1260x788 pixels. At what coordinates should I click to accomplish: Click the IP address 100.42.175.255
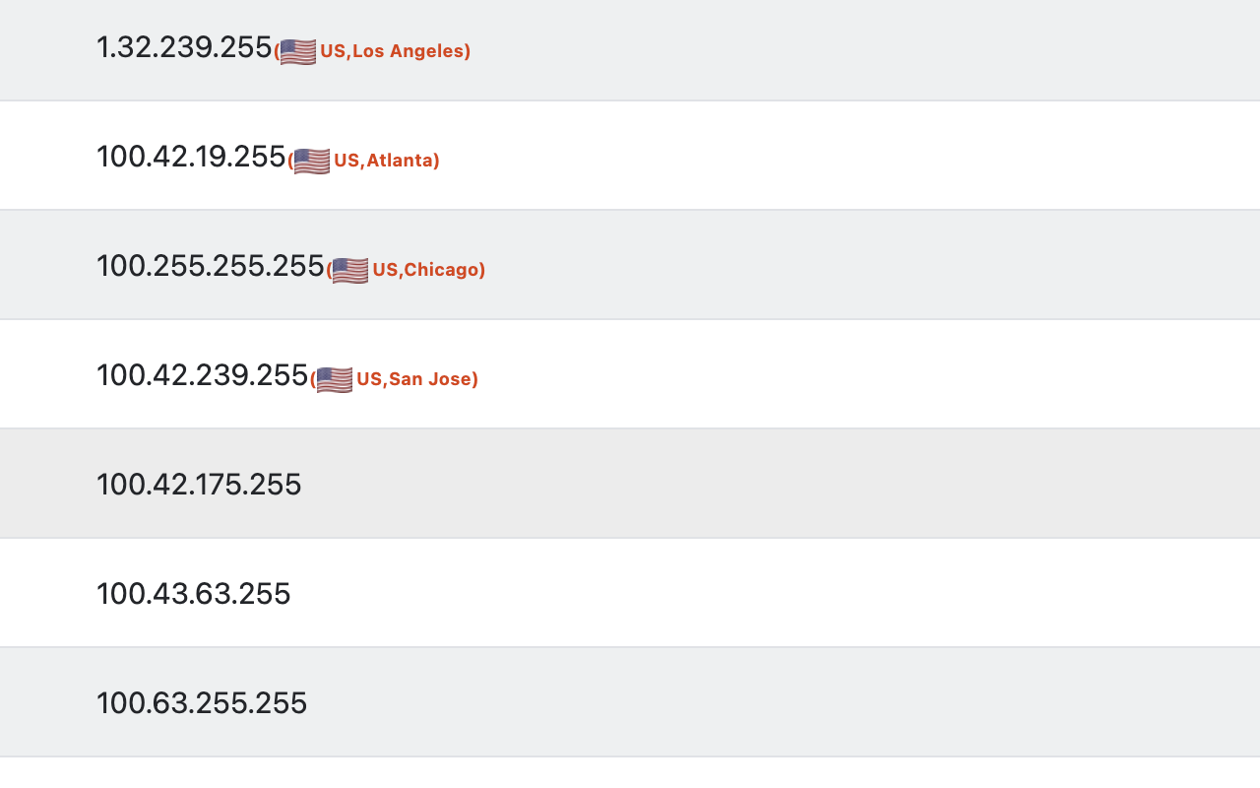(x=199, y=485)
